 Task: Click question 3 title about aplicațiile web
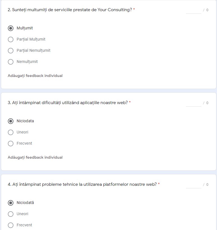pyautogui.click(x=67, y=103)
